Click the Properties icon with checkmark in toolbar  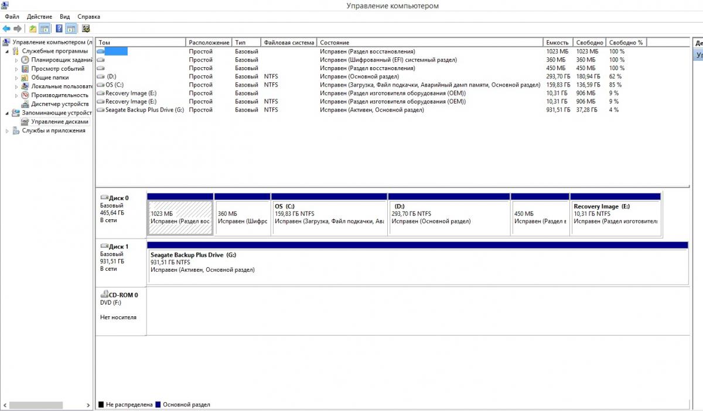(86, 29)
